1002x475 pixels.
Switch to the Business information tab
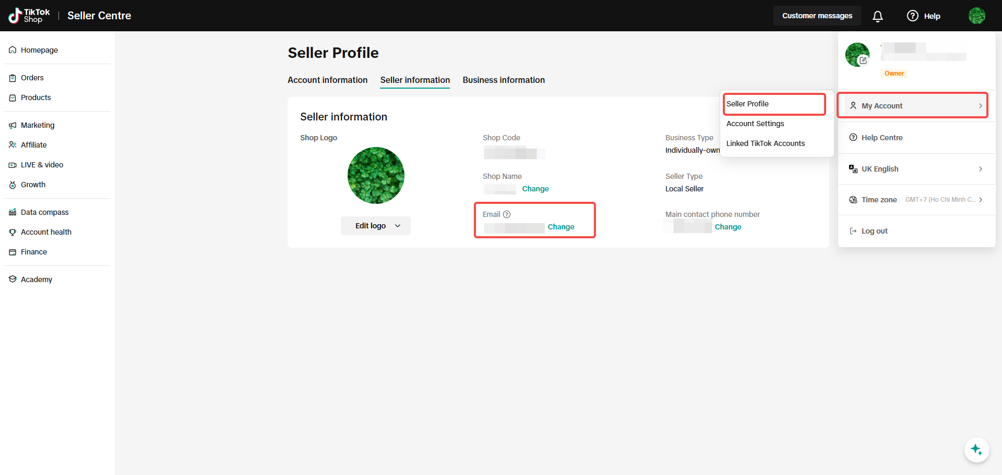coord(504,80)
